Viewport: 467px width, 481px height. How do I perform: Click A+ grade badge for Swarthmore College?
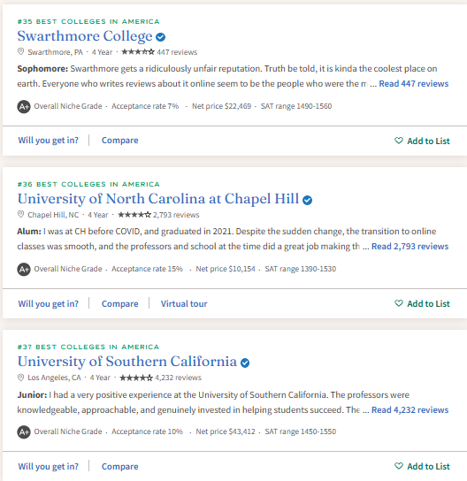tap(24, 107)
